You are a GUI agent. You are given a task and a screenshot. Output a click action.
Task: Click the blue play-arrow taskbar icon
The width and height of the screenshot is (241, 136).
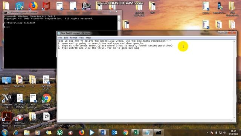(x=92, y=133)
